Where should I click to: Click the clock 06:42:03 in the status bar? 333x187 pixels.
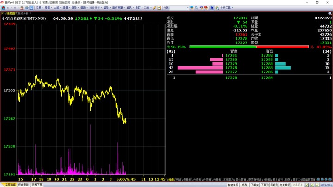326,185
